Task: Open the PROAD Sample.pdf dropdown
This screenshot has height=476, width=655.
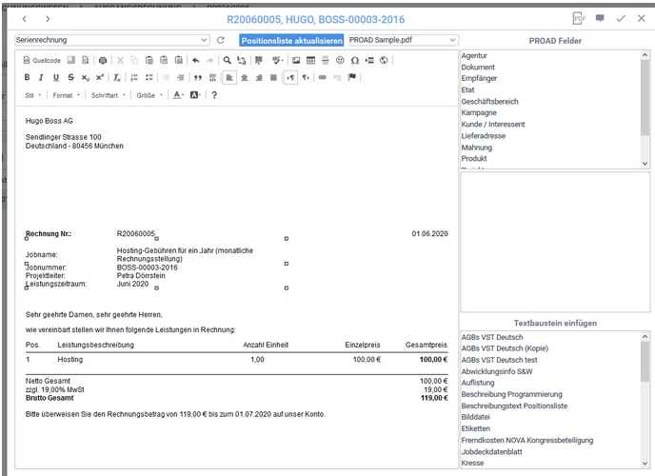Action: 403,41
